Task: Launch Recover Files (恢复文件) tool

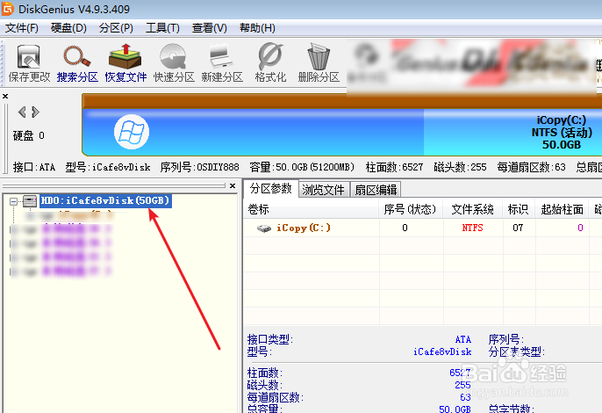Action: click(x=125, y=62)
